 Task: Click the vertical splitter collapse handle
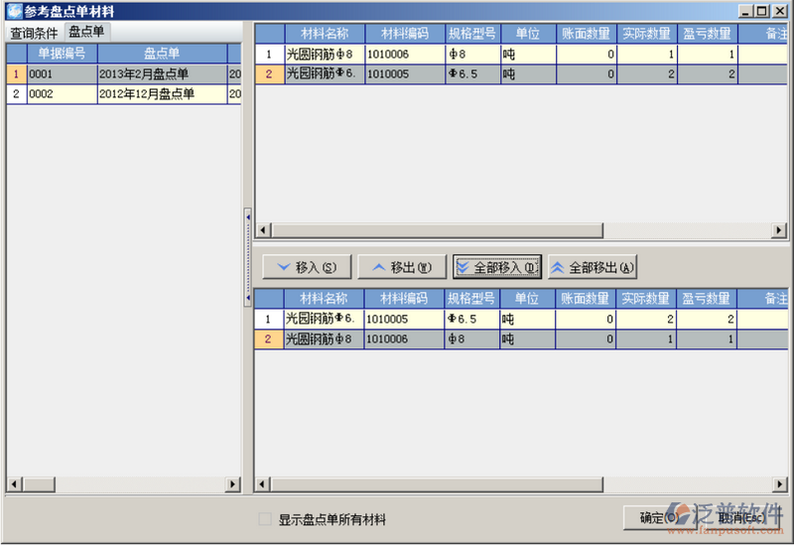(248, 257)
